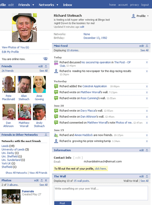
Task: Hide the Matthew Worrall's wall story
Action: [147, 92]
